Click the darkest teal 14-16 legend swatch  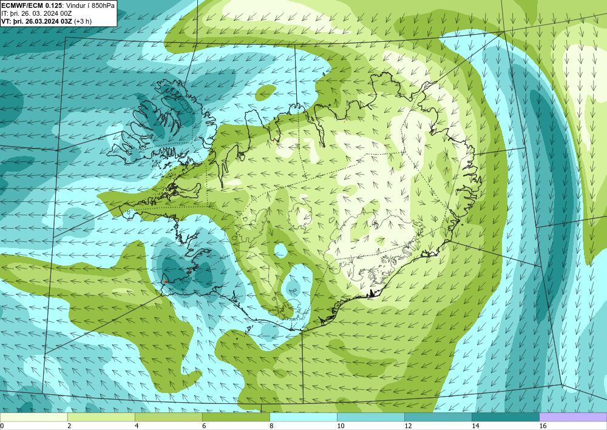point(505,417)
